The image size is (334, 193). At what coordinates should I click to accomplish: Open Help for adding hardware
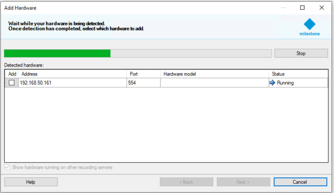tap(31, 182)
